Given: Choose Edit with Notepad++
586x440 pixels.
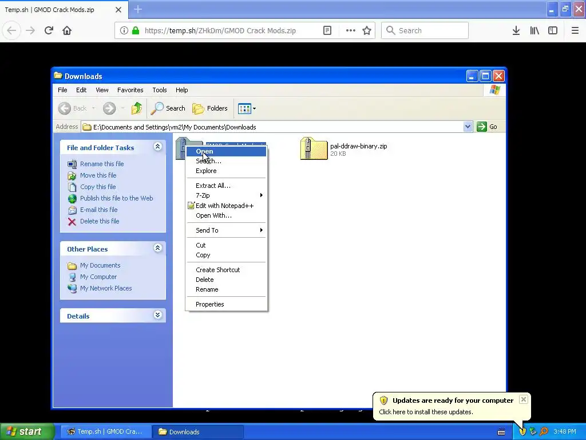Looking at the screenshot, I should pyautogui.click(x=226, y=206).
